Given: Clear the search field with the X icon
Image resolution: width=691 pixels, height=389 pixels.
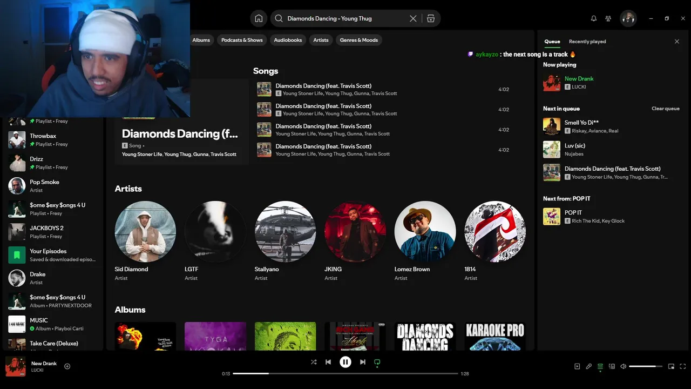Looking at the screenshot, I should coord(413,18).
